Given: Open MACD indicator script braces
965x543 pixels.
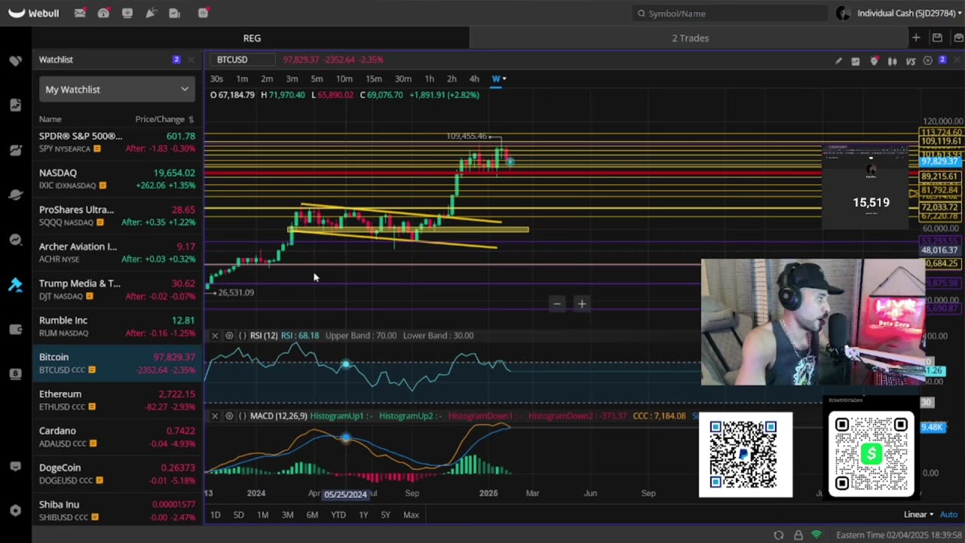Looking at the screenshot, I should click(243, 416).
